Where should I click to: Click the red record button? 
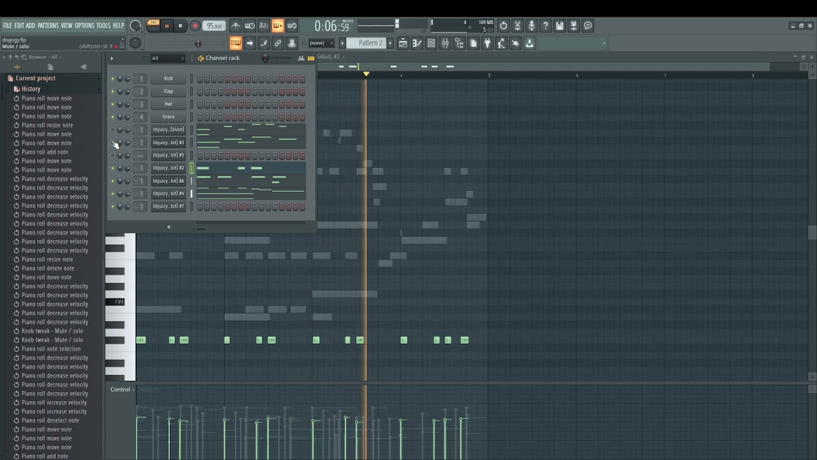[195, 26]
